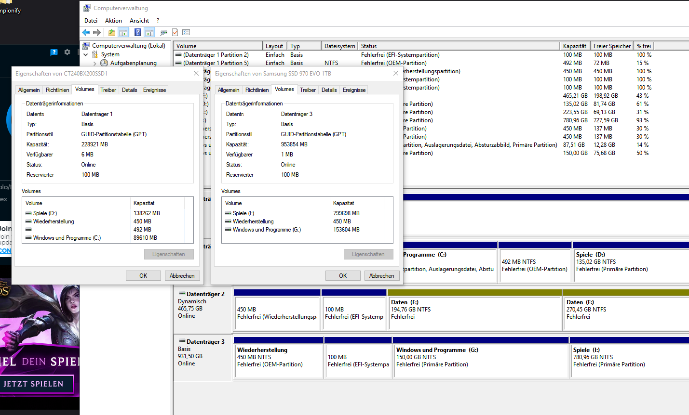Click OK in Samsung SSD 970 properties dialog
689x415 pixels.
coord(343,275)
